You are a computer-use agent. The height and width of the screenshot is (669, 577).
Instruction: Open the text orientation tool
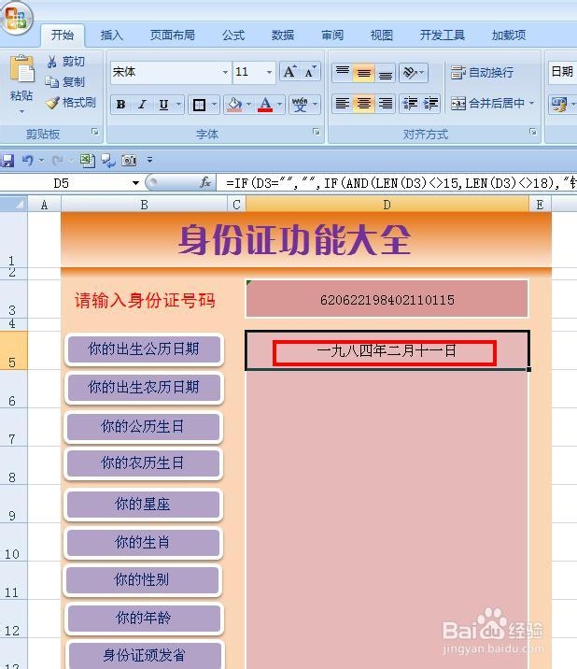[413, 73]
